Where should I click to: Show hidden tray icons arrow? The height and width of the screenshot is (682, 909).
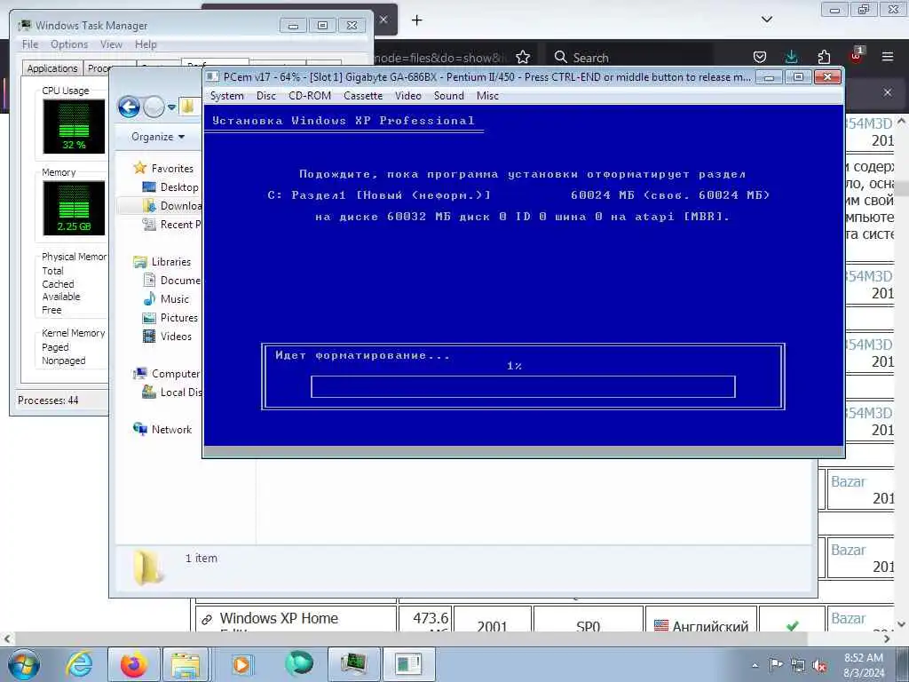[755, 665]
